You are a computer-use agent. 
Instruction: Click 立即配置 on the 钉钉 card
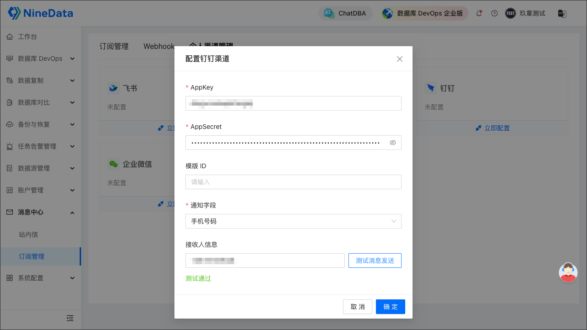click(x=493, y=128)
